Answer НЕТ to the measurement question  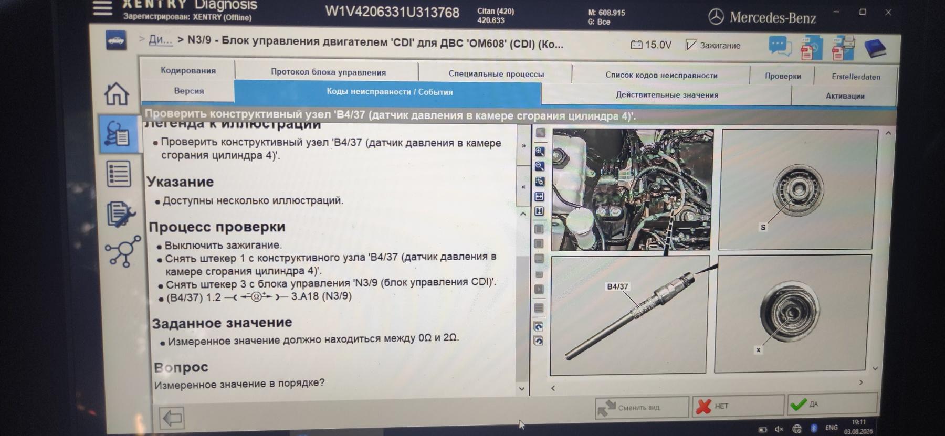point(738,406)
